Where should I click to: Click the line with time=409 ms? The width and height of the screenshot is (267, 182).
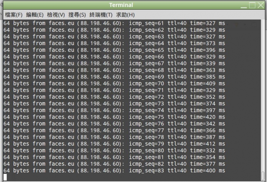click(114, 84)
